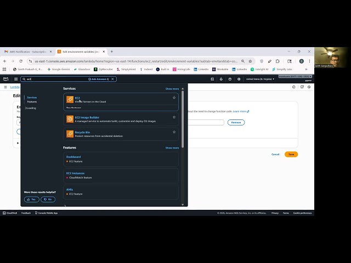Screen dimensions: 351x263
Task: Open Privacy footer link
Action: pyautogui.click(x=275, y=213)
